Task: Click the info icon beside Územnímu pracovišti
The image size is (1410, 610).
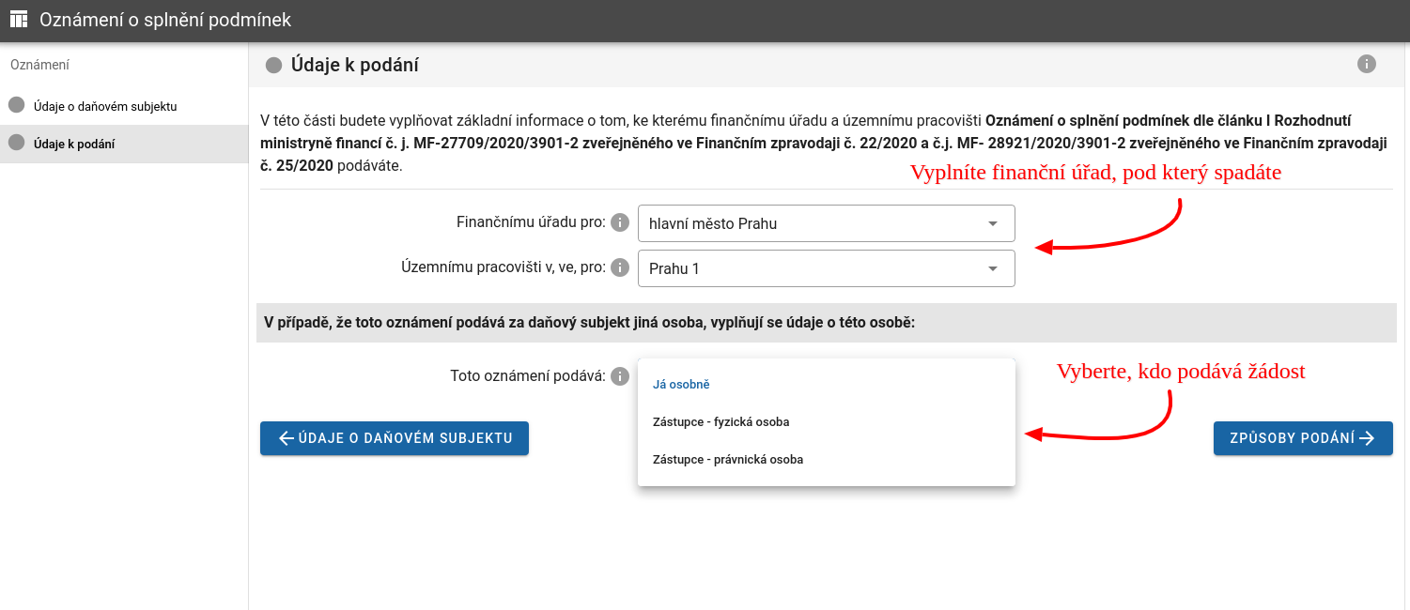Action: [619, 267]
